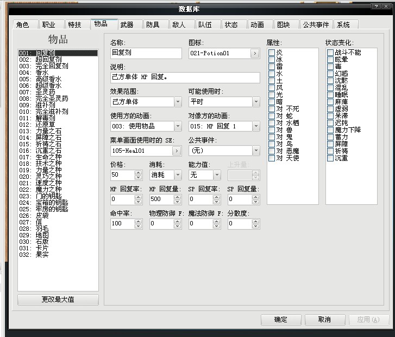This screenshot has height=337, width=395.
Task: Check the 战斗不能 state change checkbox
Action: coord(330,53)
